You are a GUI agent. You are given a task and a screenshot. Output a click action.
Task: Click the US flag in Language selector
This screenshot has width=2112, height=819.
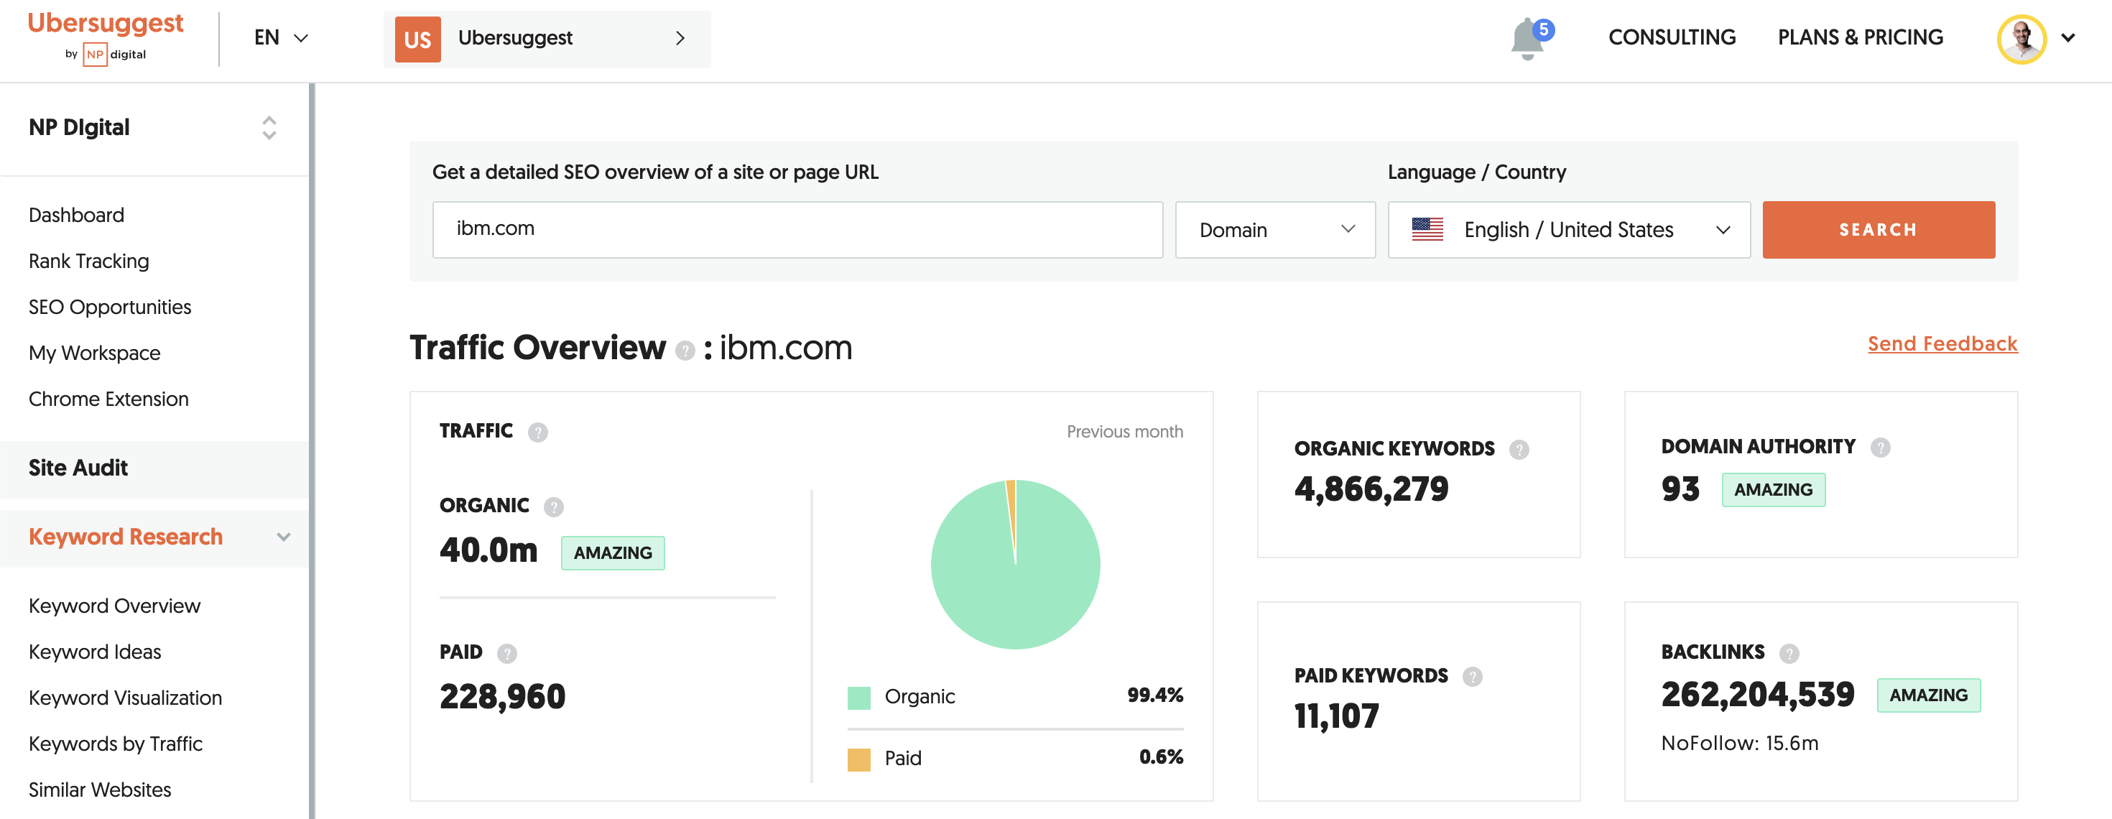[x=1427, y=230]
